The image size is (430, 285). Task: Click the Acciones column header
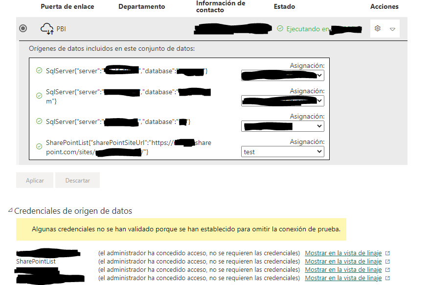click(384, 6)
